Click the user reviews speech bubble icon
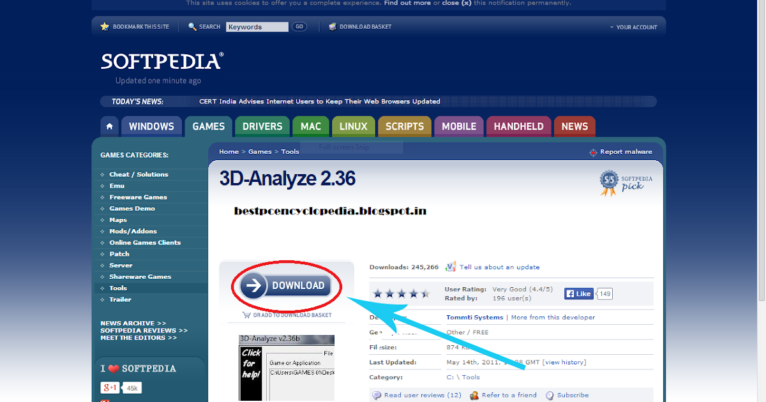Image resolution: width=766 pixels, height=402 pixels. click(x=377, y=395)
